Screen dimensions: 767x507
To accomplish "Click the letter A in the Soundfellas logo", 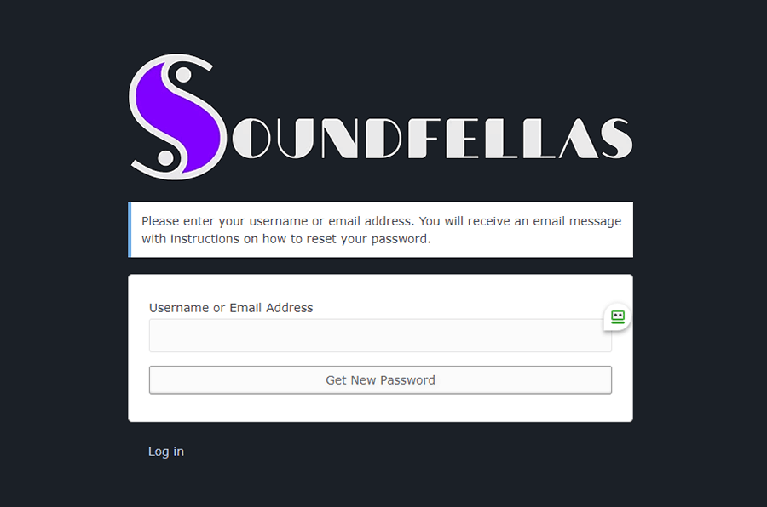I will (579, 138).
